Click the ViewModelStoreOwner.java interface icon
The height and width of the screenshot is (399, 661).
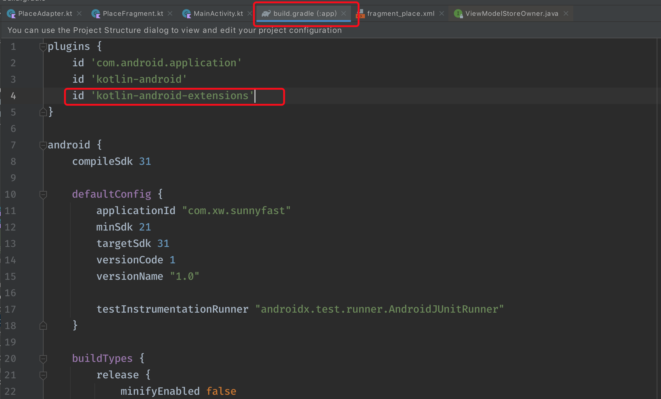458,14
